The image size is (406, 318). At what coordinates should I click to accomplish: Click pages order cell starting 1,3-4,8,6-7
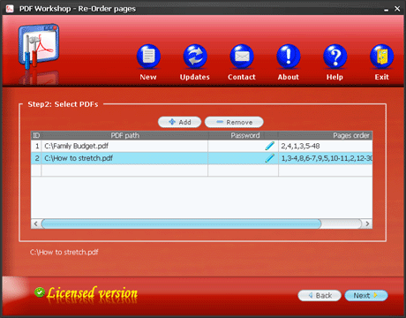coord(326,158)
